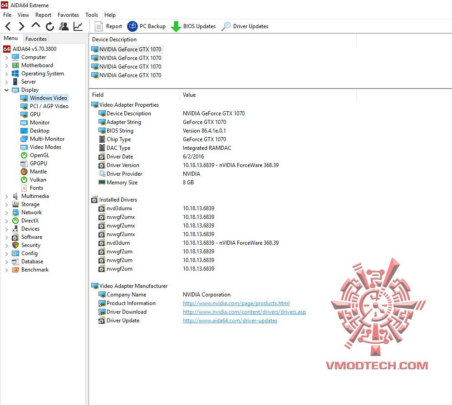Expand the Computer tree node

click(x=6, y=57)
